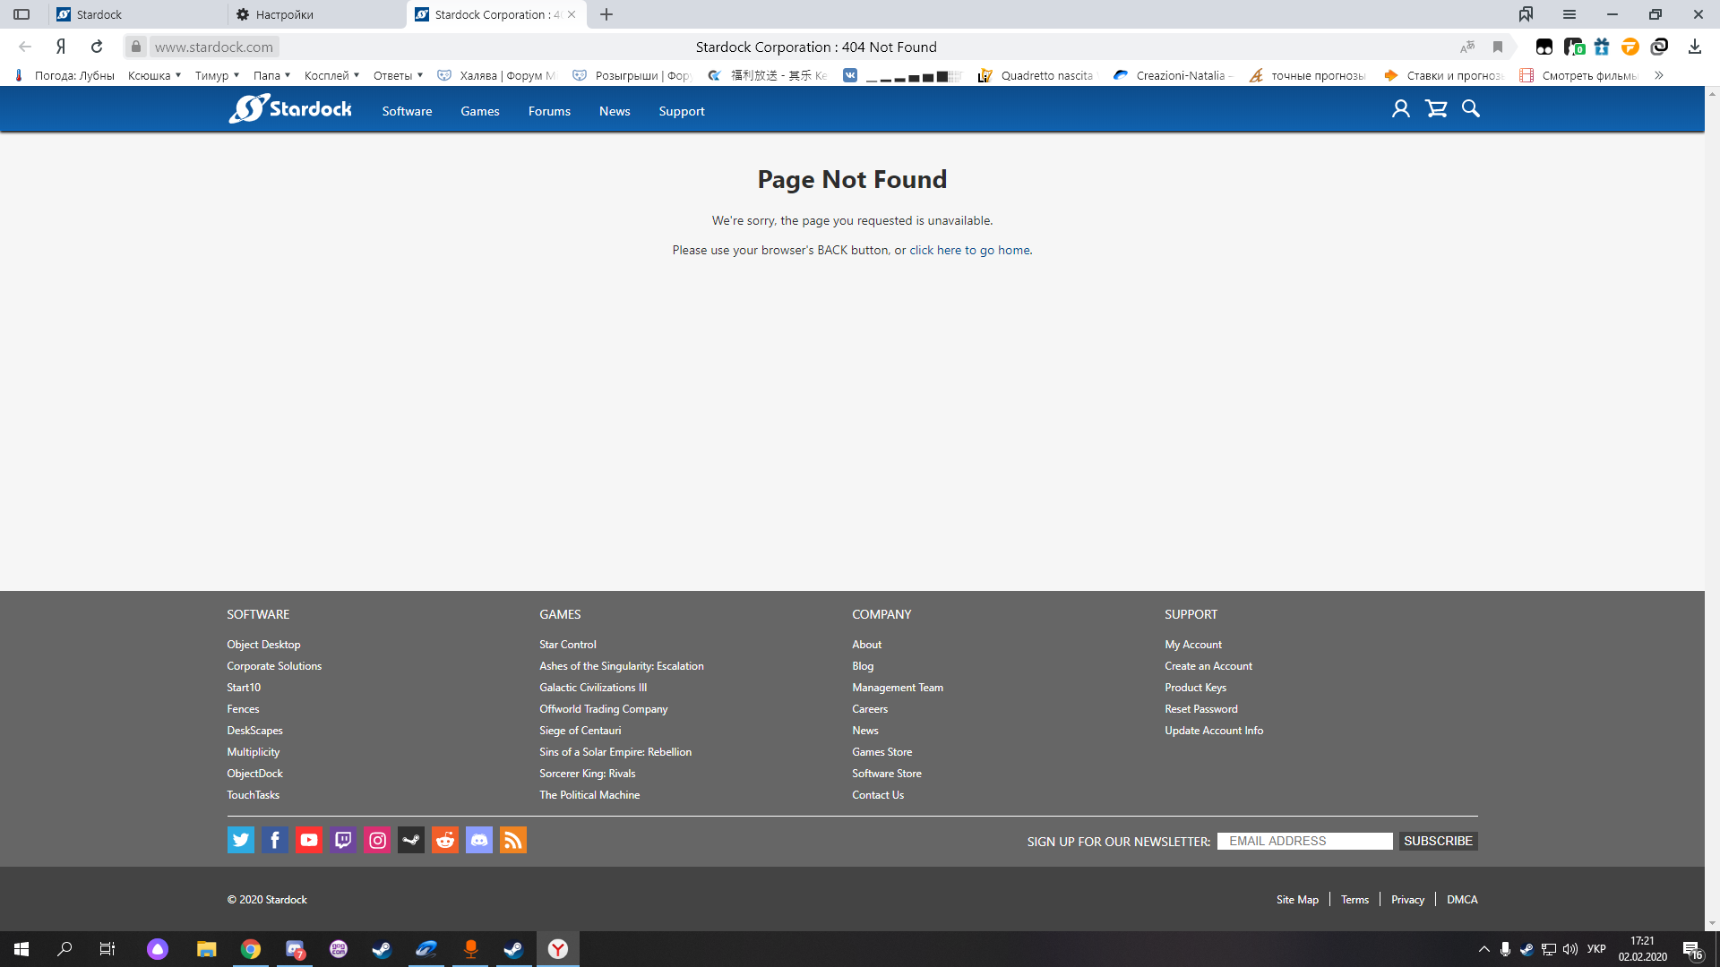
Task: Open the Forums menu item
Action: pyautogui.click(x=549, y=111)
